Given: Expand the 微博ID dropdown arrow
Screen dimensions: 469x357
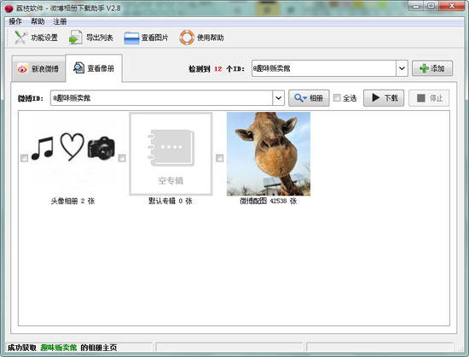Looking at the screenshot, I should pyautogui.click(x=278, y=98).
